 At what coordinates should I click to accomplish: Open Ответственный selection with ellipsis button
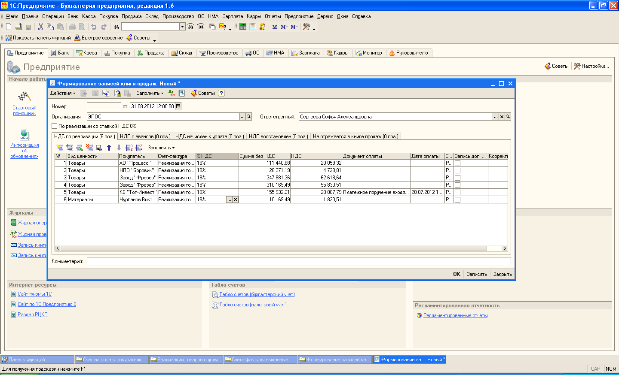point(496,117)
